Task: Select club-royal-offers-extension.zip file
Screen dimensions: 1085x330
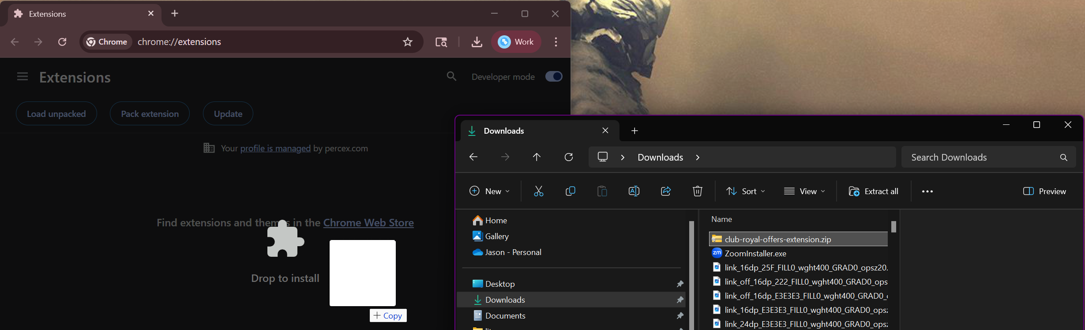Action: pyautogui.click(x=798, y=239)
